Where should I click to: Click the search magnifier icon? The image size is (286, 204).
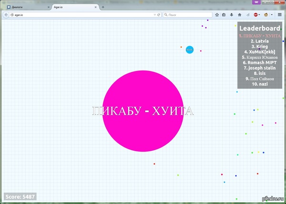166,15
